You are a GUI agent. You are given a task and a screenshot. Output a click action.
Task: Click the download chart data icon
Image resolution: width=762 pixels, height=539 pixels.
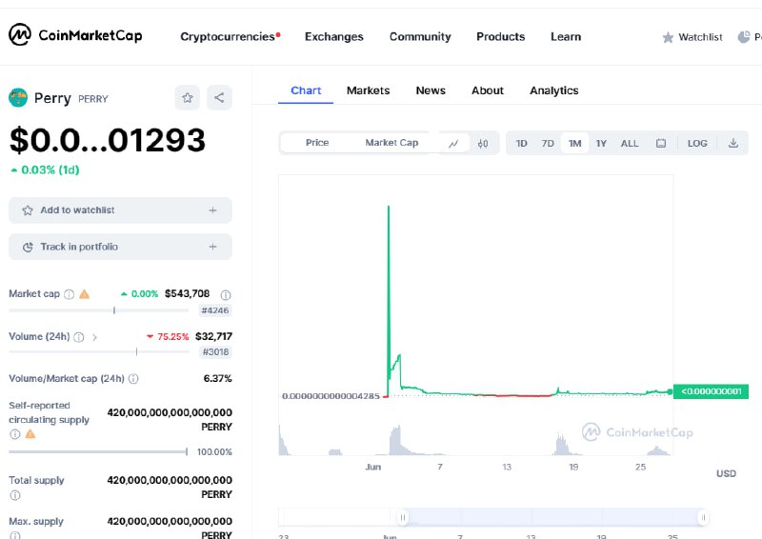tap(732, 144)
